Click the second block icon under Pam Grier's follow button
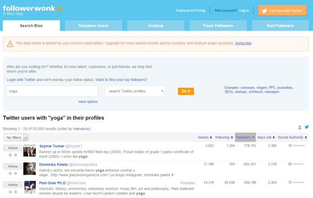The width and height of the screenshot is (313, 198). (16, 192)
